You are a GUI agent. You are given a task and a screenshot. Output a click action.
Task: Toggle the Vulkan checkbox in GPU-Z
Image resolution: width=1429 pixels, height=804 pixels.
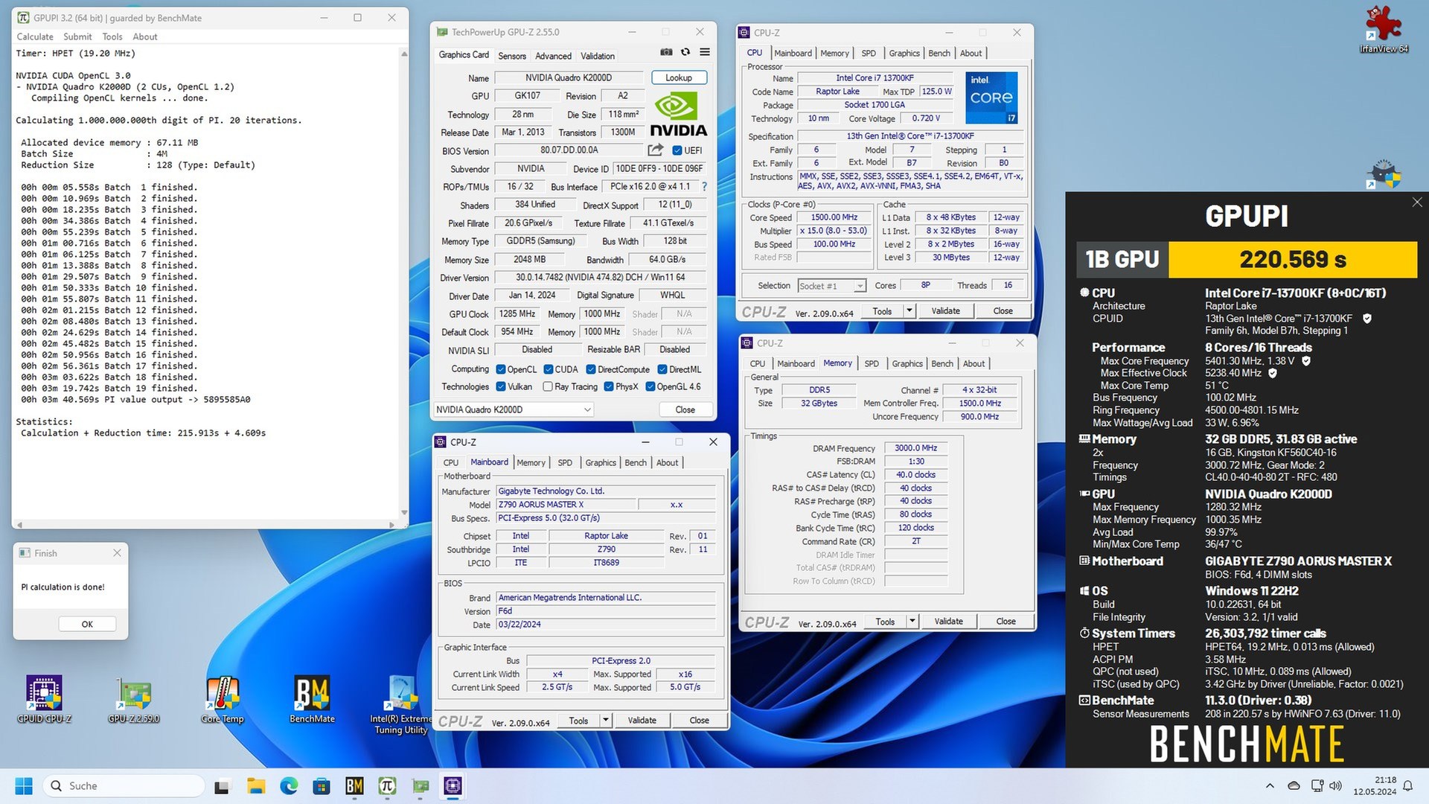(501, 387)
